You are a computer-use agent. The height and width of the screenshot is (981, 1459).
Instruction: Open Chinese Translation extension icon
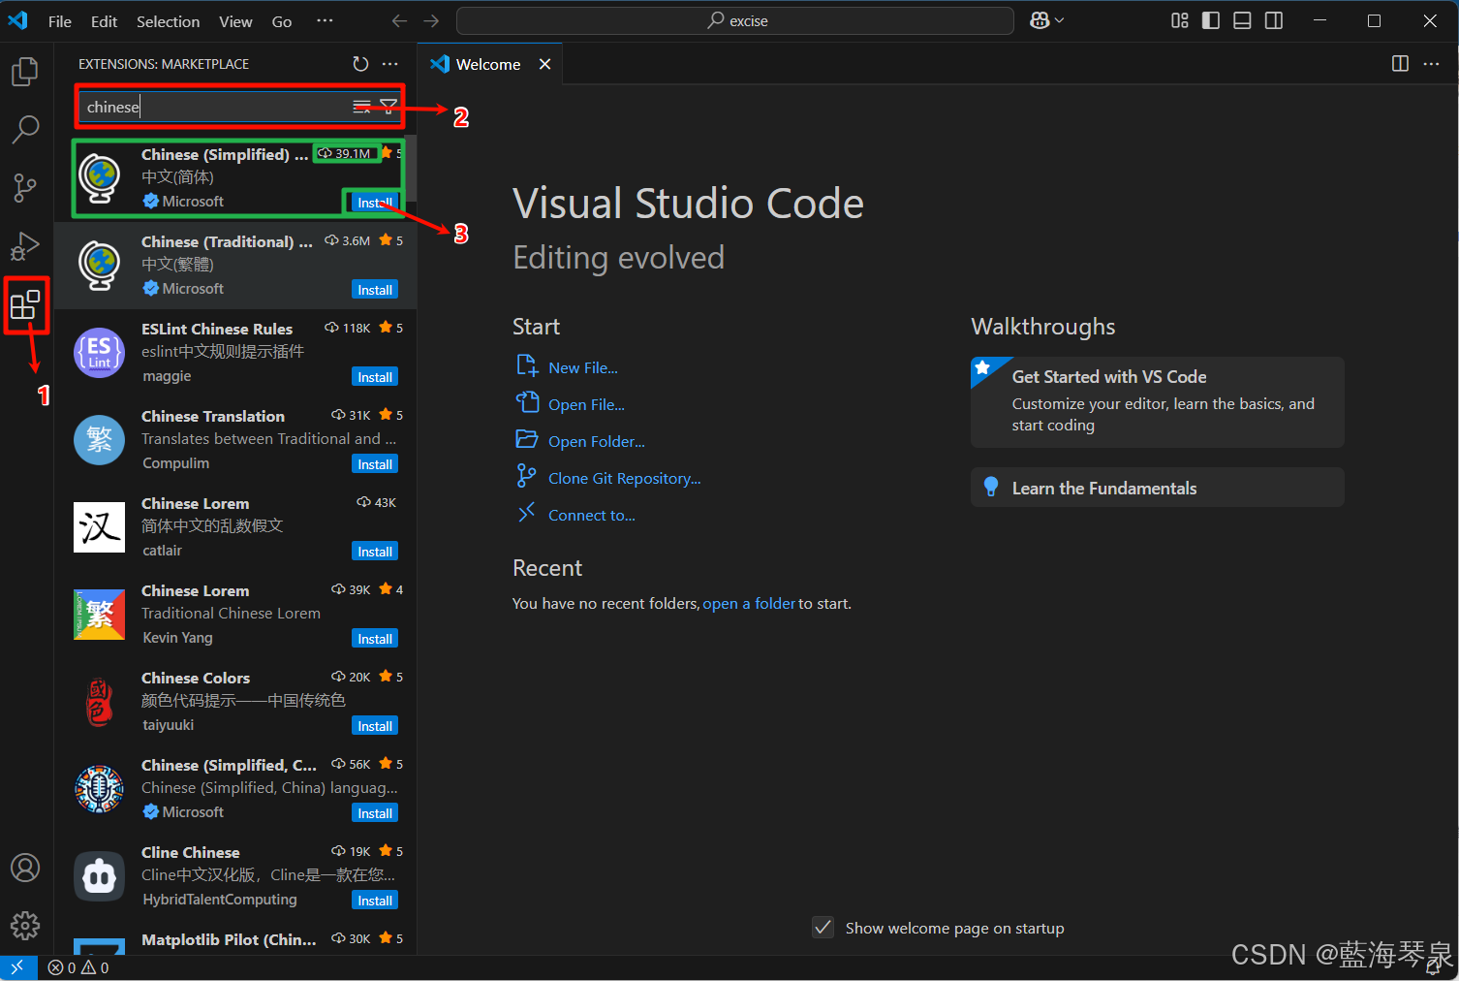100,440
